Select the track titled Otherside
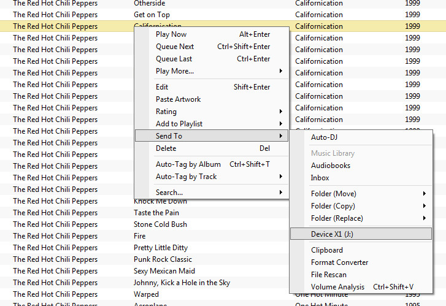Viewport: 446px width, 306px height. point(149,4)
